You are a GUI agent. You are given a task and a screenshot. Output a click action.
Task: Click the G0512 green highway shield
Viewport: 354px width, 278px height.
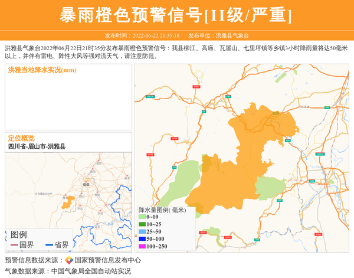[x=320, y=154]
